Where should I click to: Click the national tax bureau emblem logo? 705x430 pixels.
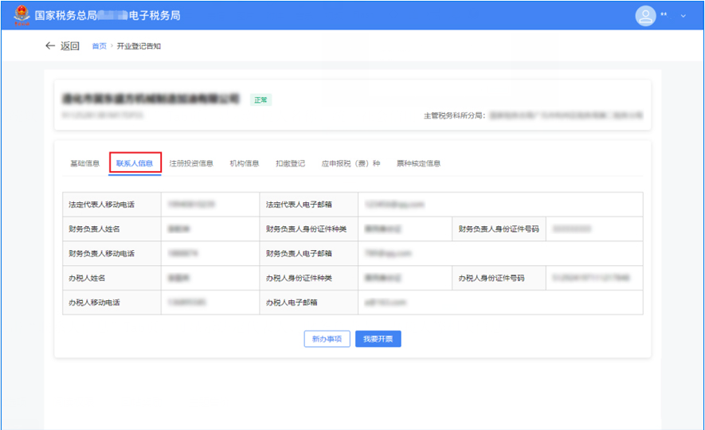(x=20, y=15)
